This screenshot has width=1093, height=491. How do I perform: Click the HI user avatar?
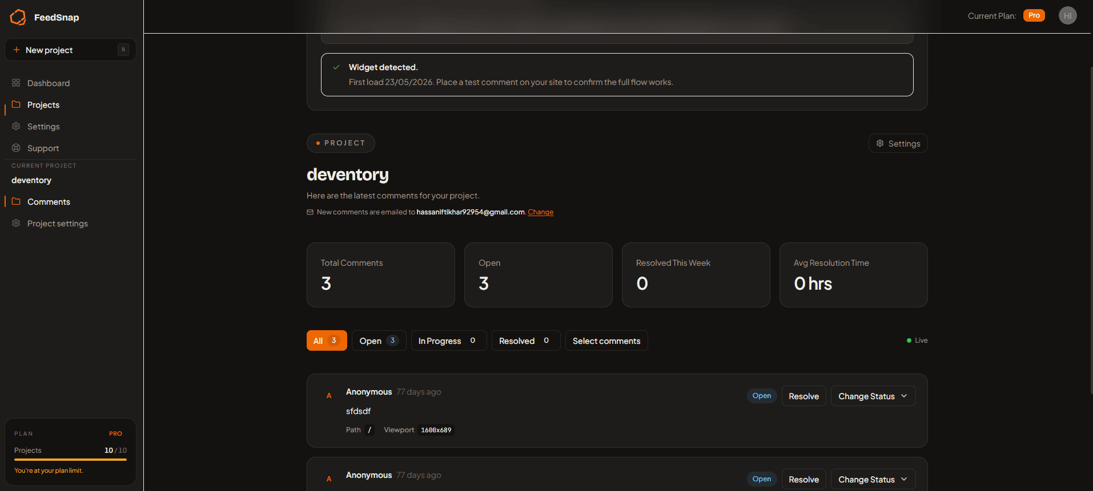pyautogui.click(x=1067, y=15)
